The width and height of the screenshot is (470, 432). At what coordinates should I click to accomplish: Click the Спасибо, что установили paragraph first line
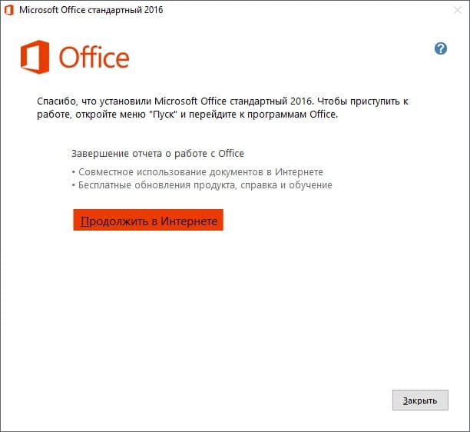pyautogui.click(x=223, y=101)
